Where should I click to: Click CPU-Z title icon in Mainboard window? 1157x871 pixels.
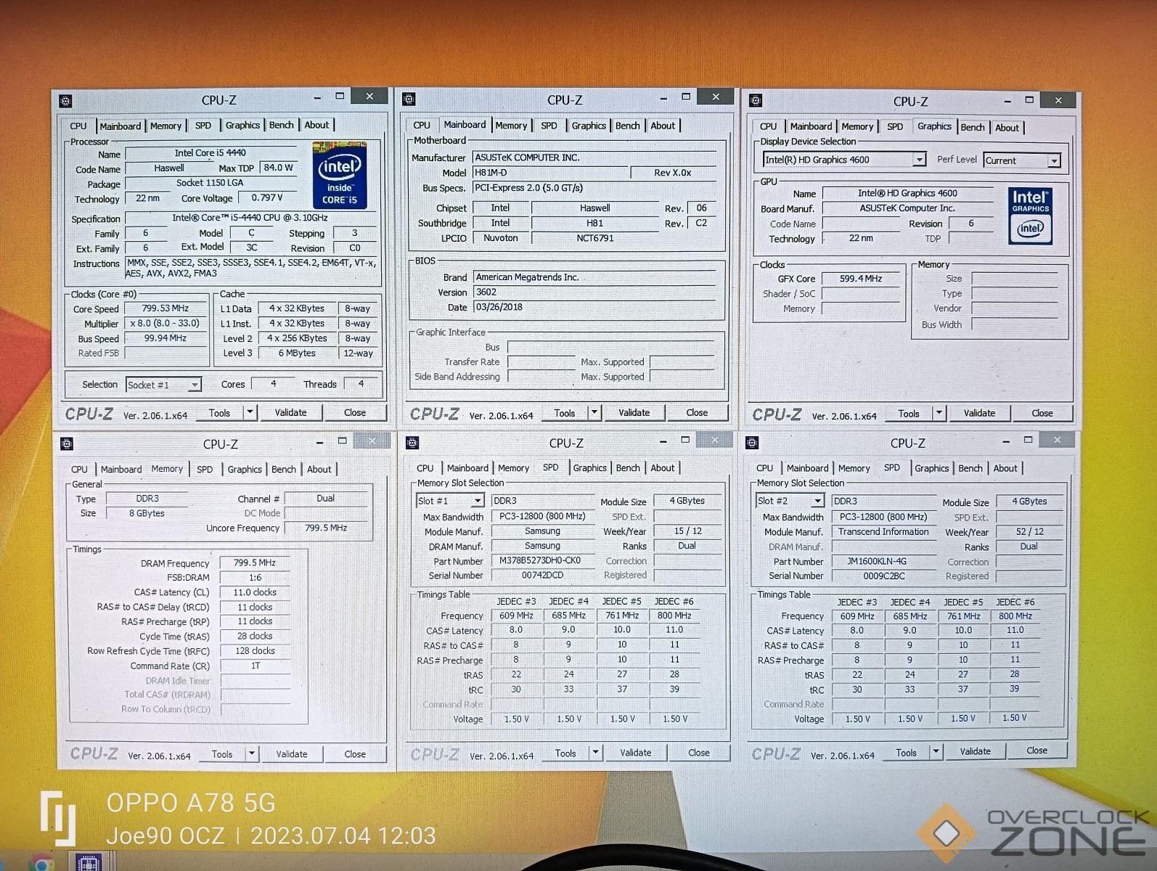point(409,99)
